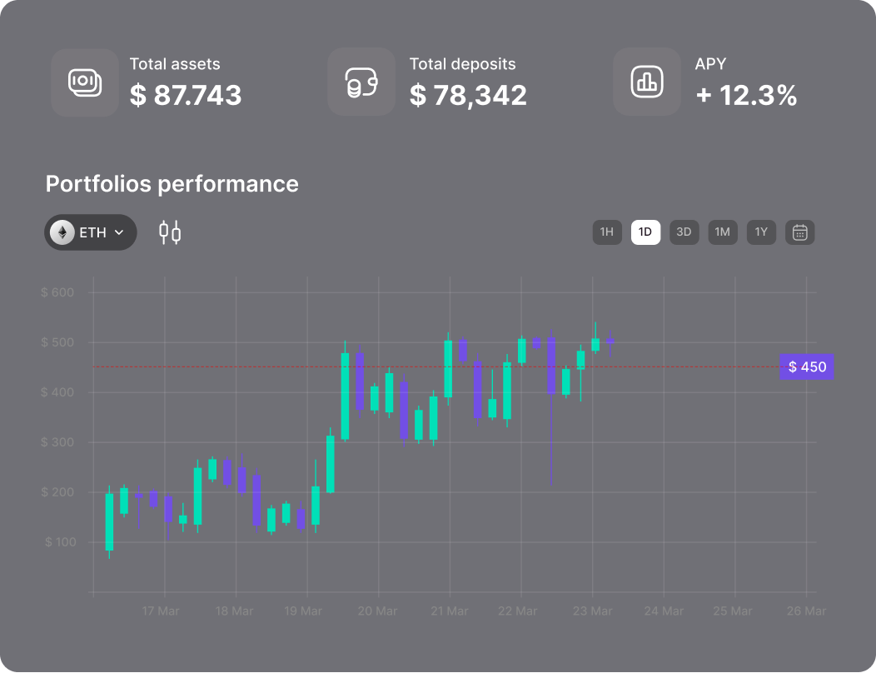
Task: Select the 1H timeframe
Action: (607, 232)
